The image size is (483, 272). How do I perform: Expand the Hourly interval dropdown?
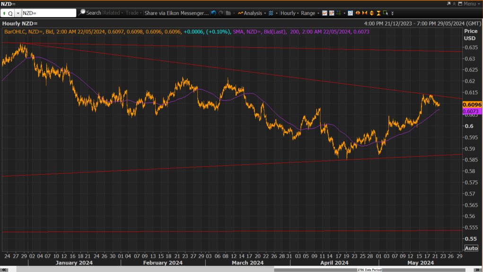[290, 13]
